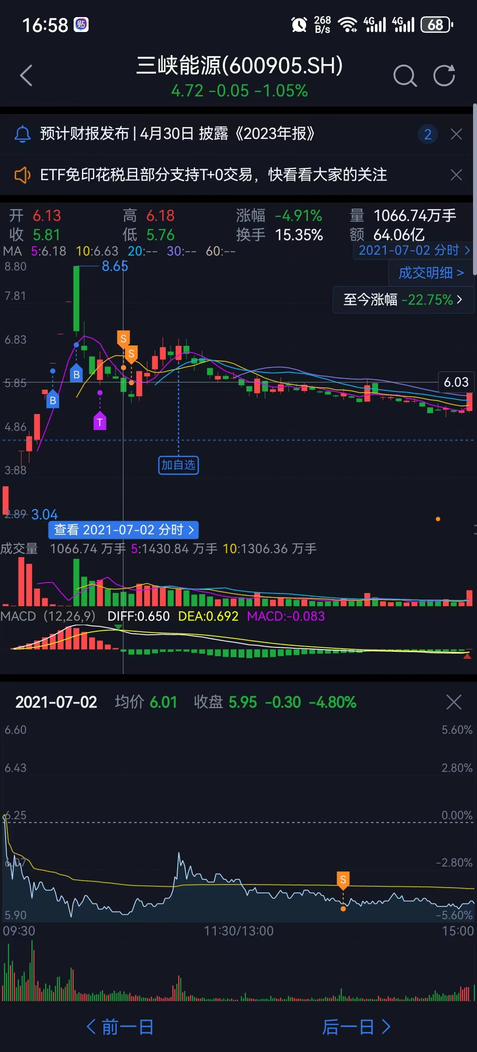
Task: Tap the app badge beside the clock
Action: 81,25
